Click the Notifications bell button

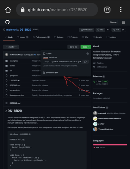[87, 30]
